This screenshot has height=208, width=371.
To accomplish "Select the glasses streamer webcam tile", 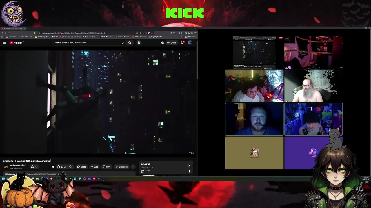I will 254,86.
